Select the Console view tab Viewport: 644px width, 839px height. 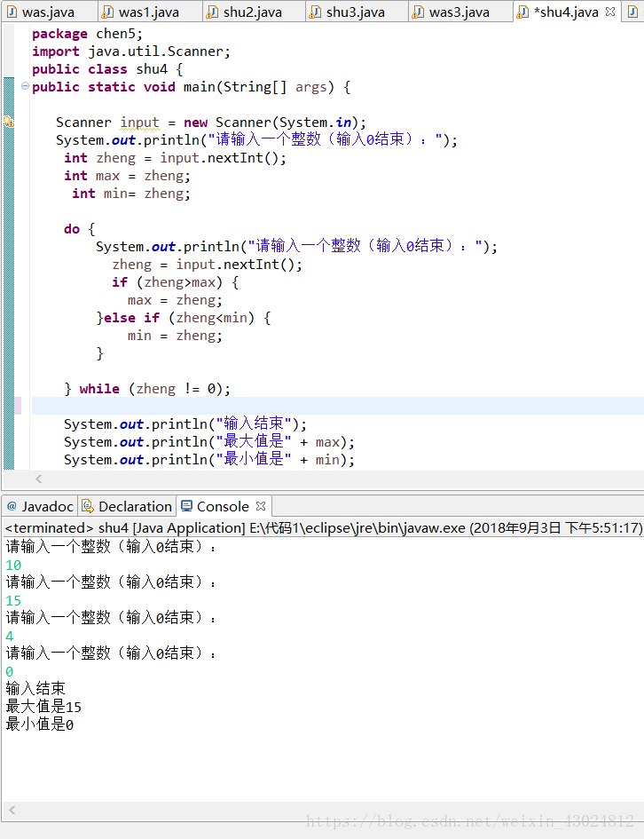pos(223,506)
